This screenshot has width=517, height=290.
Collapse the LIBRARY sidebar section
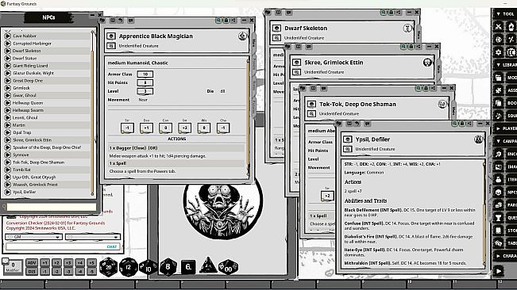[505, 65]
